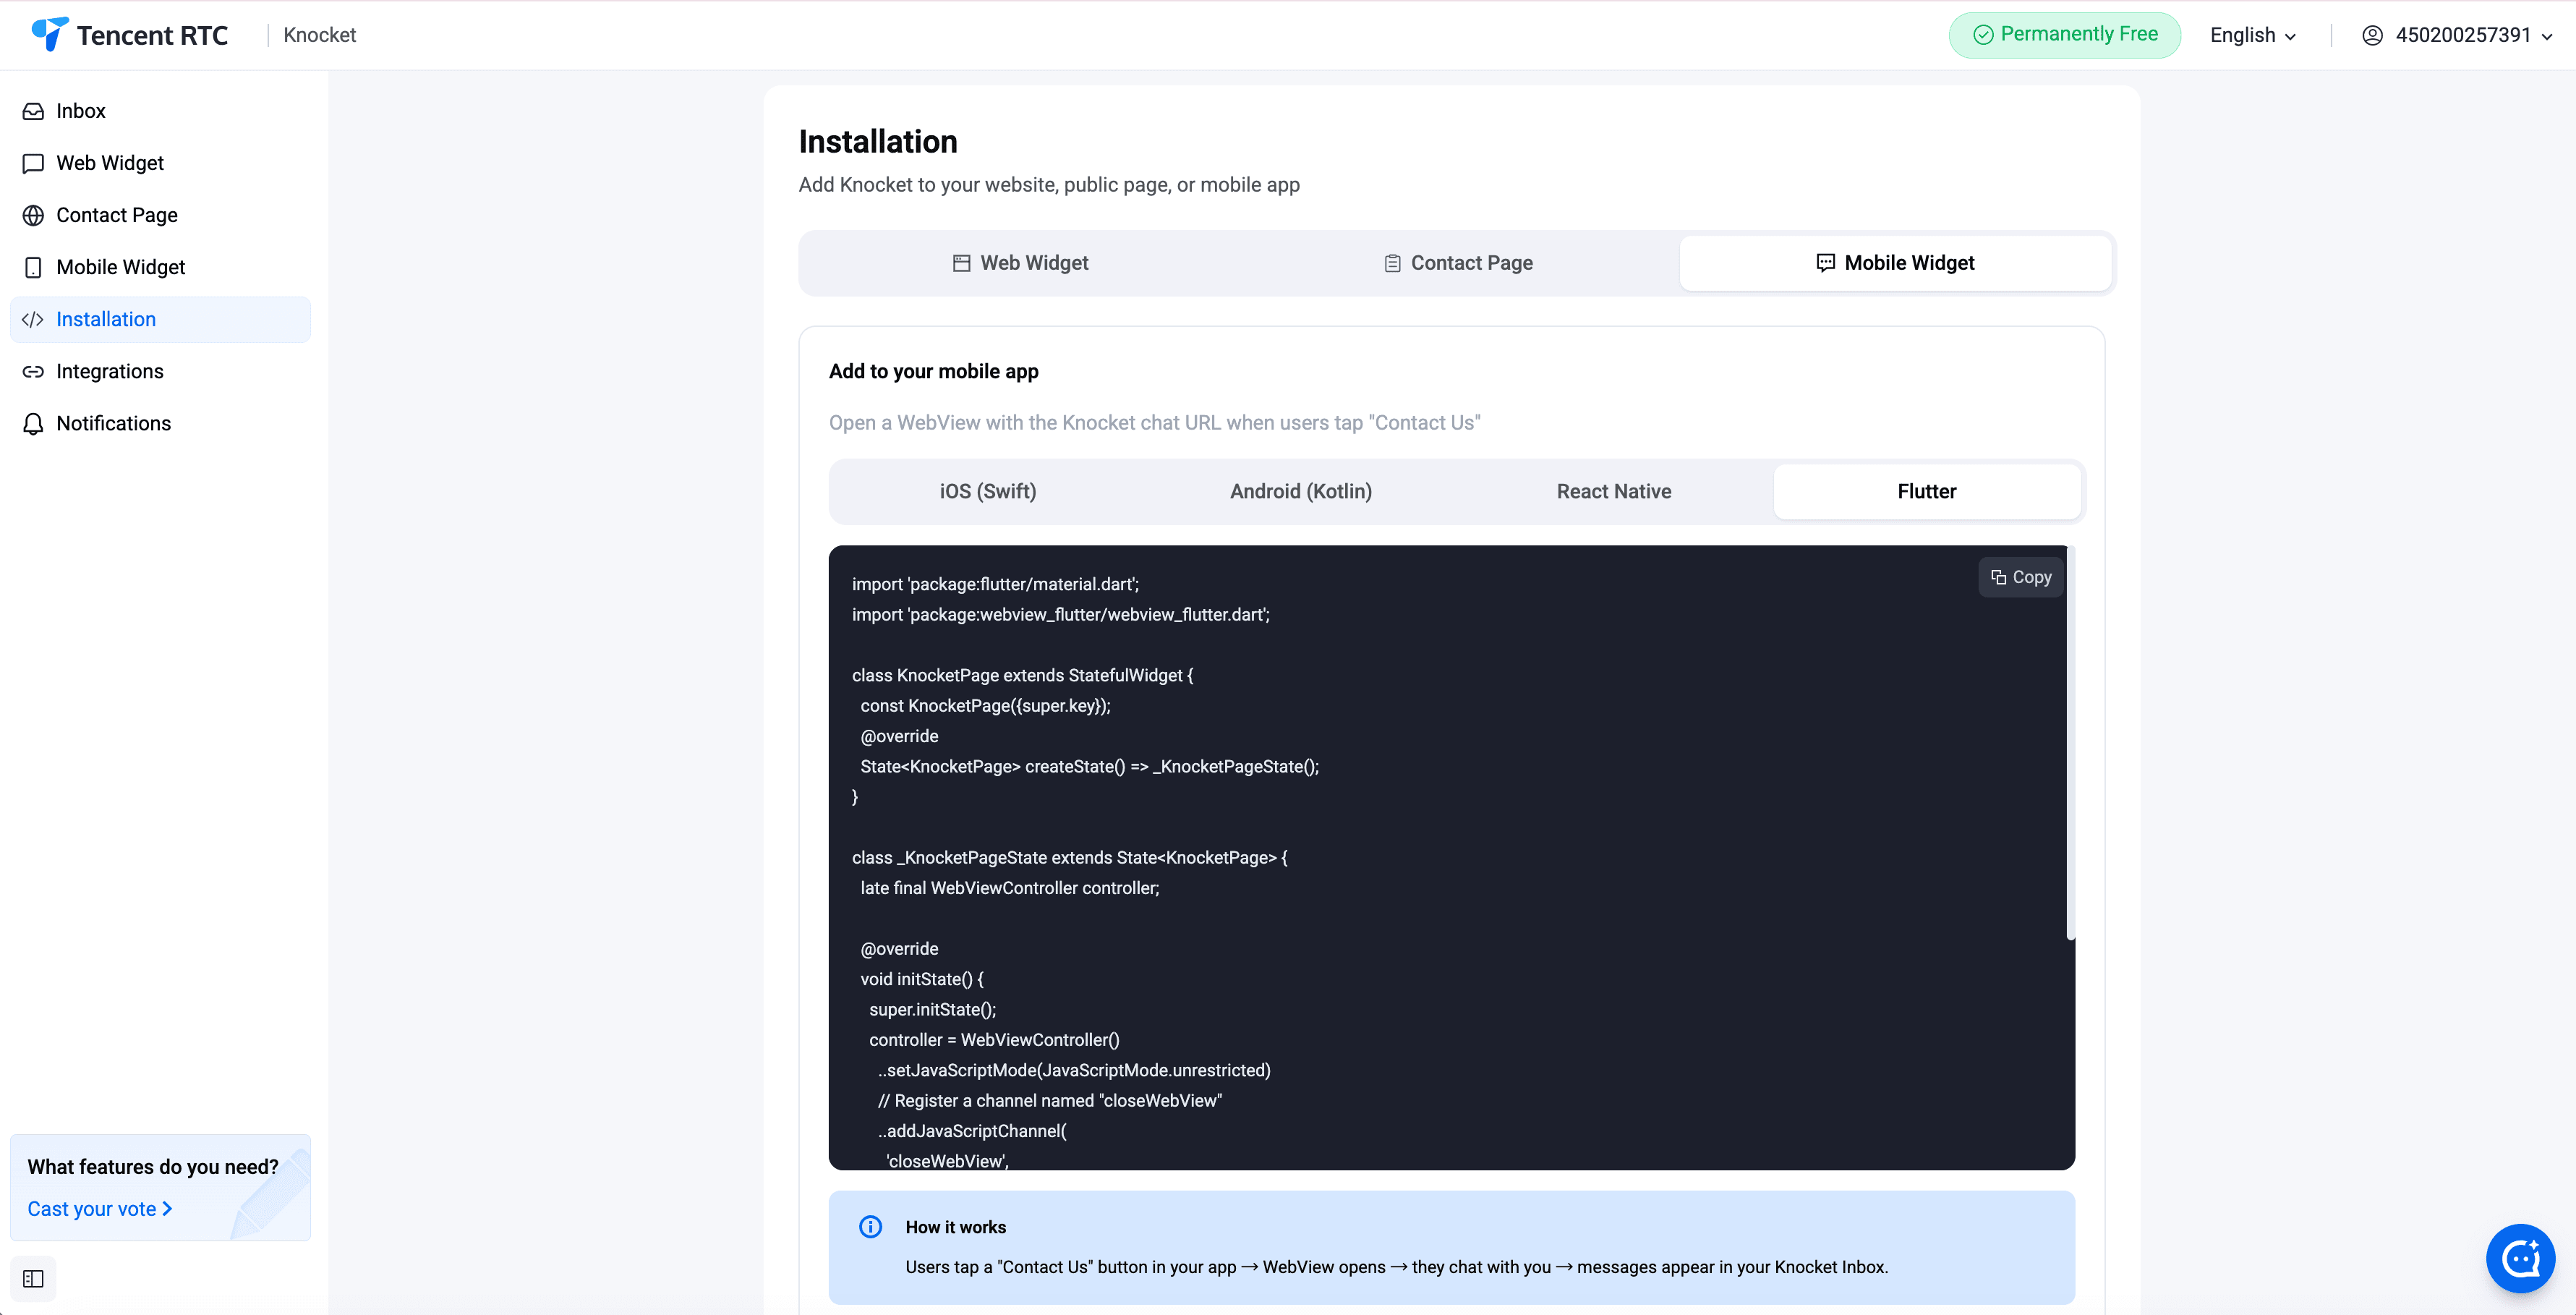
Task: Click the Tencent RTC logo
Action: [129, 35]
